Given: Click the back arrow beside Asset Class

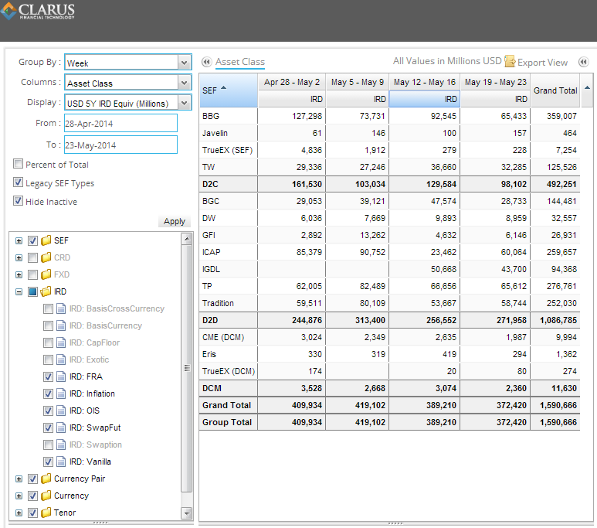Looking at the screenshot, I should (x=206, y=62).
